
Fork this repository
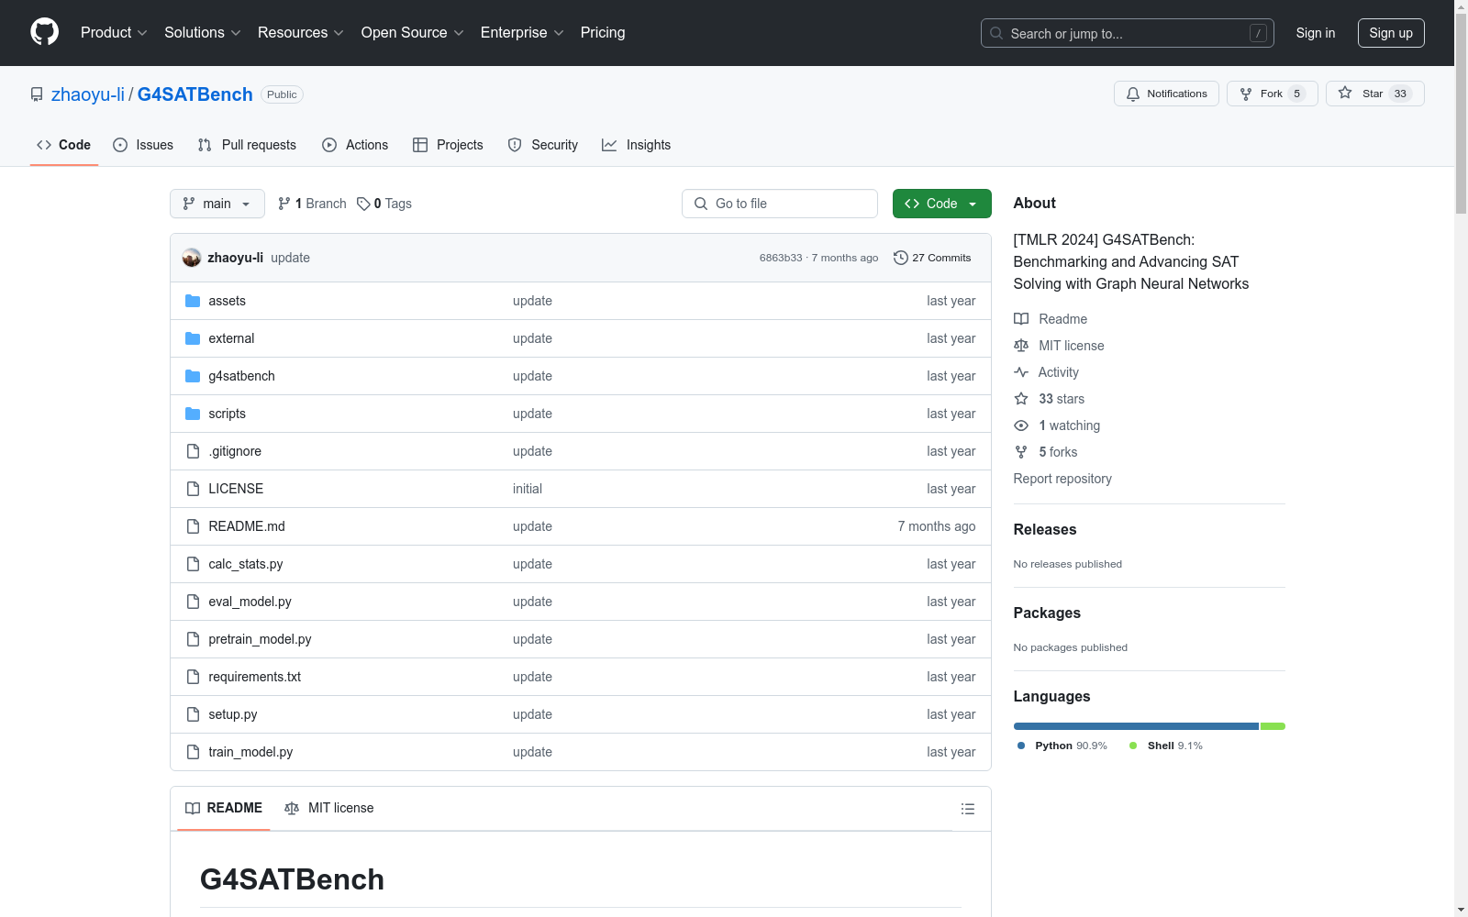(1272, 94)
